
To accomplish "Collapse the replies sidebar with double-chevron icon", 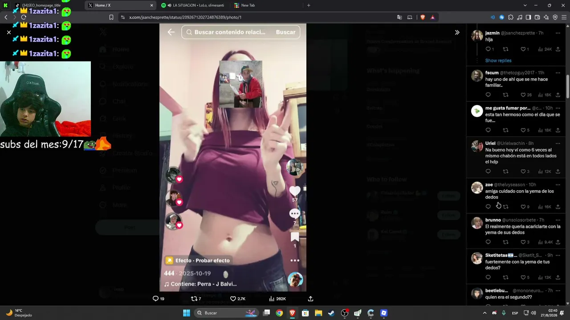I will pos(457,32).
